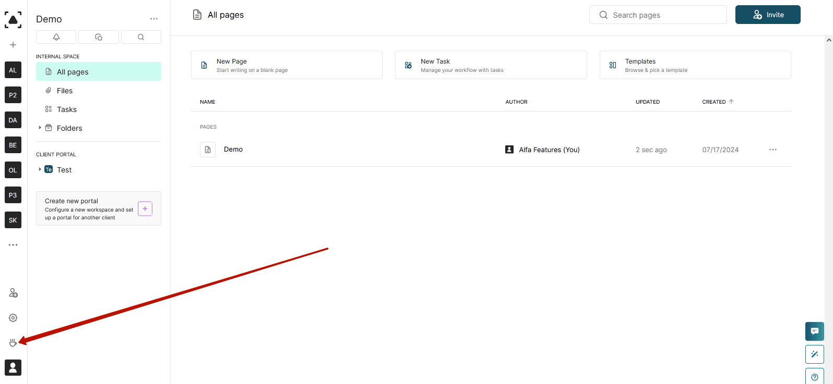Screen dimensions: 833x384
Task: Open the sidebar search button
Action: point(141,37)
